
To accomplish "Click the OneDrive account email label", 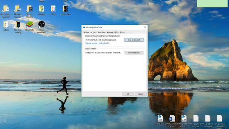I will pyautogui.click(x=103, y=36).
